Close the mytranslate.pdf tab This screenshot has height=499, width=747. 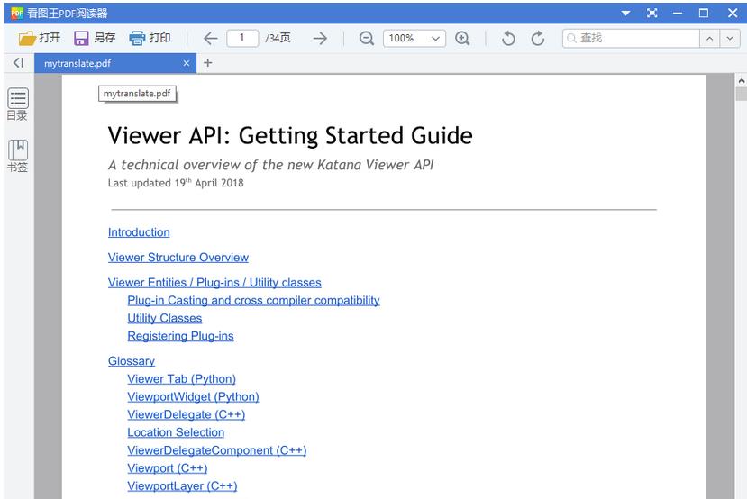point(187,63)
